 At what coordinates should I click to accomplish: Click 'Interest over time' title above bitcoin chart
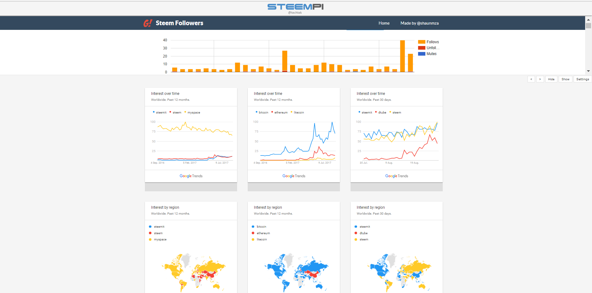[268, 94]
